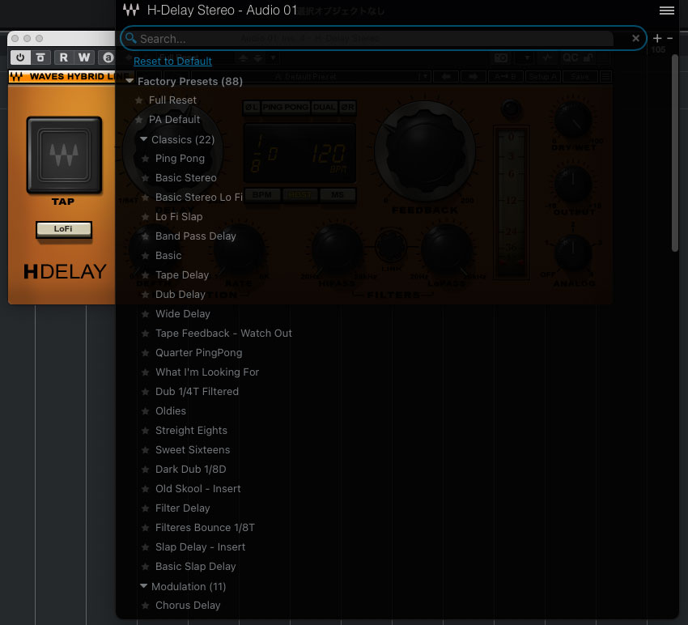This screenshot has height=625, width=688.
Task: Favorite the Streight Eights preset star
Action: pos(145,431)
